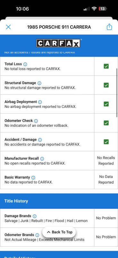Open the Structural Damage info icon
Image resolution: width=118 pixels, height=258 pixels.
[x=39, y=83]
